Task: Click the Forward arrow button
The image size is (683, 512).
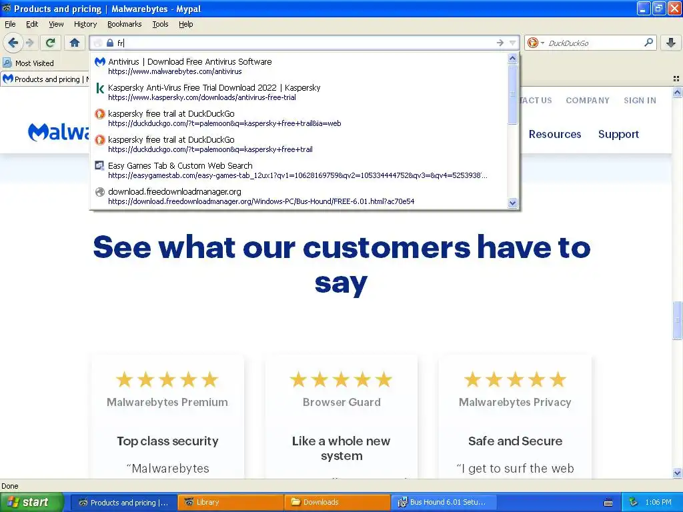Action: [30, 43]
